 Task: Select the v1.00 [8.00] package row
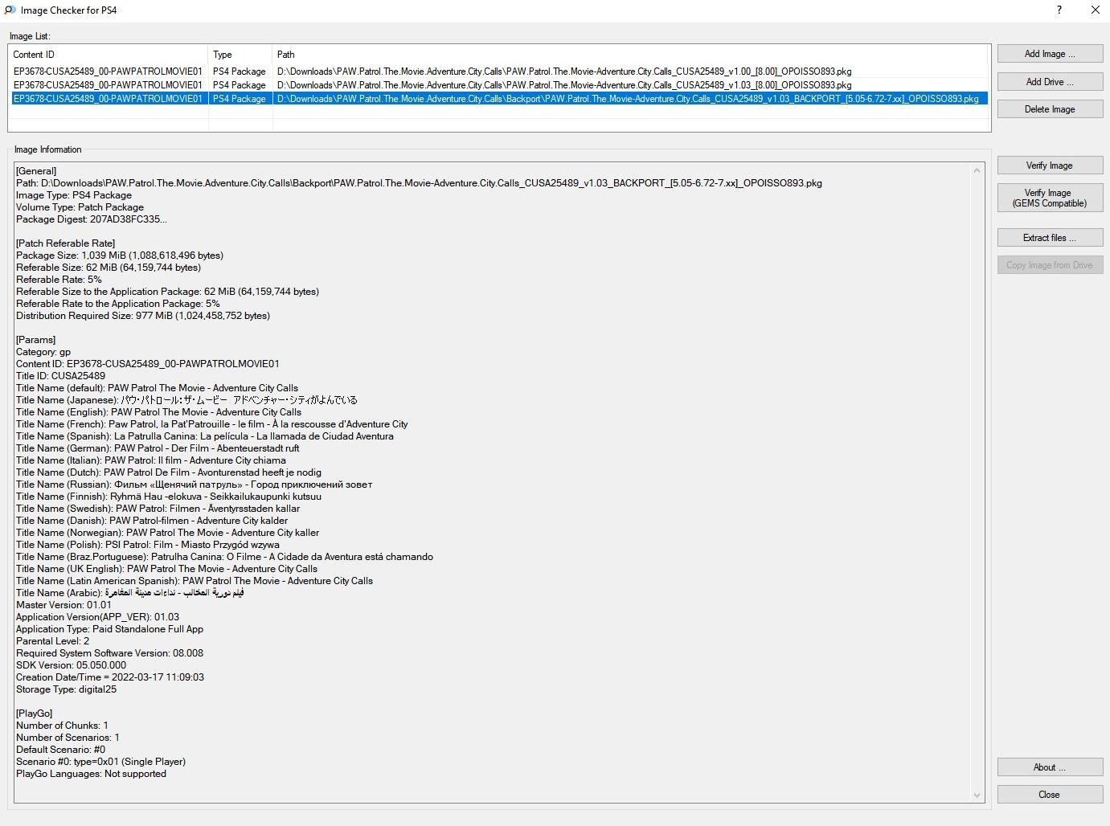[498, 72]
